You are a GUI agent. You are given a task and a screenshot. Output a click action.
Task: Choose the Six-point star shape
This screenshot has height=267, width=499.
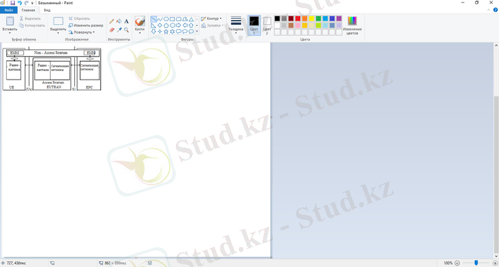pyautogui.click(x=172, y=32)
